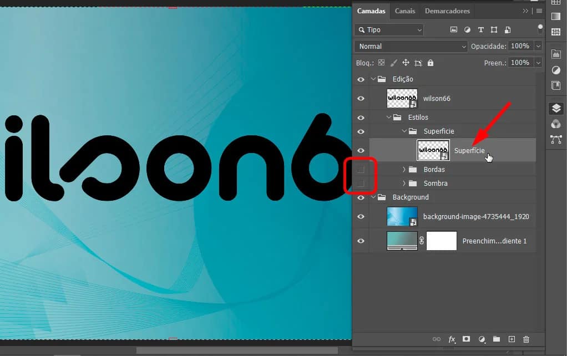This screenshot has width=567, height=356.
Task: Click the lock all padlock icon
Action: click(431, 63)
